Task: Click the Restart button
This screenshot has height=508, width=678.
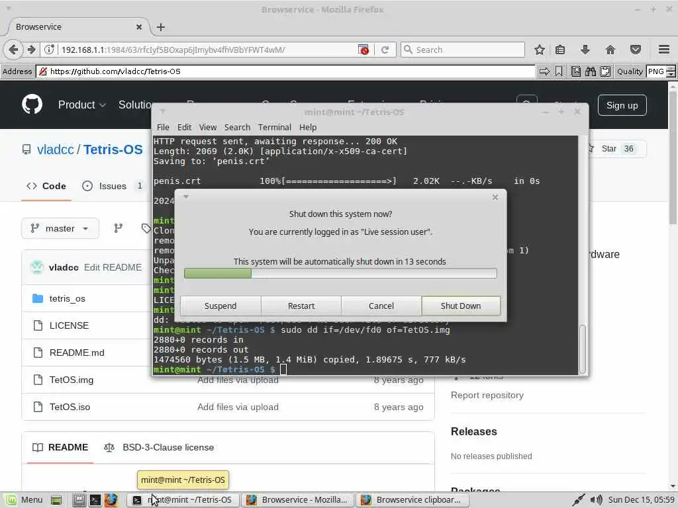Action: pos(301,306)
